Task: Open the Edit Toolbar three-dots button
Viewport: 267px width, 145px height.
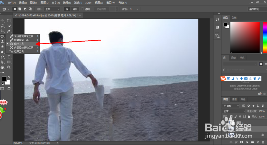Action: pyautogui.click(x=2, y=72)
